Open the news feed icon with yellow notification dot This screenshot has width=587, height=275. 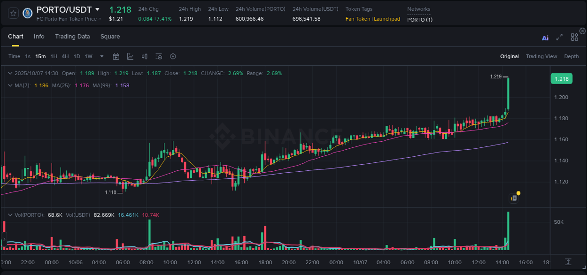tap(513, 197)
